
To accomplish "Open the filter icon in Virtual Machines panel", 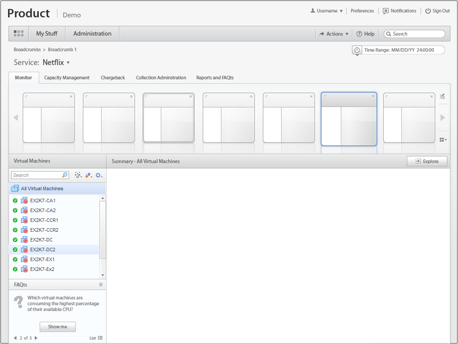I will [x=78, y=175].
